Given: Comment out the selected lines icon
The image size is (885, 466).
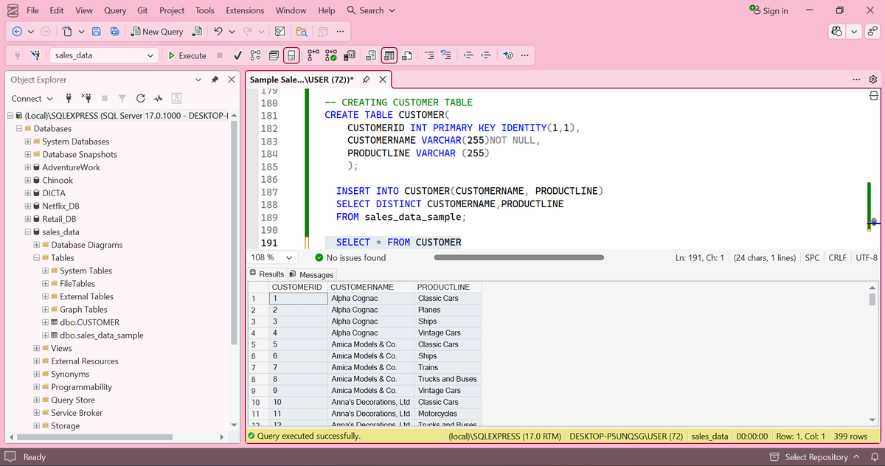Looking at the screenshot, I should 428,55.
